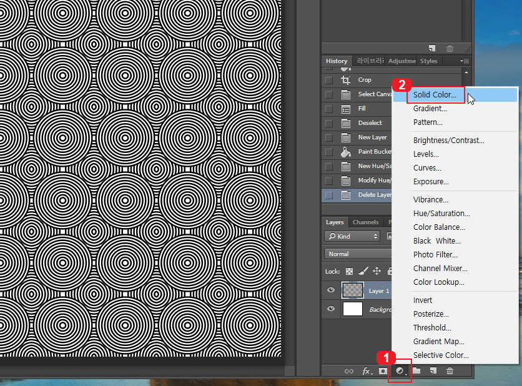Switch to 라이브러리 tab
This screenshot has height=386, width=522.
pos(370,61)
